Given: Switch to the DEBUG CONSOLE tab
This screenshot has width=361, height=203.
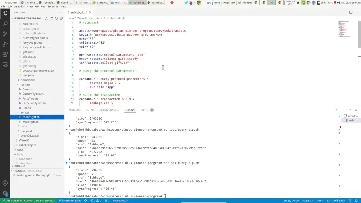Looking at the screenshot, I should click(x=109, y=110).
